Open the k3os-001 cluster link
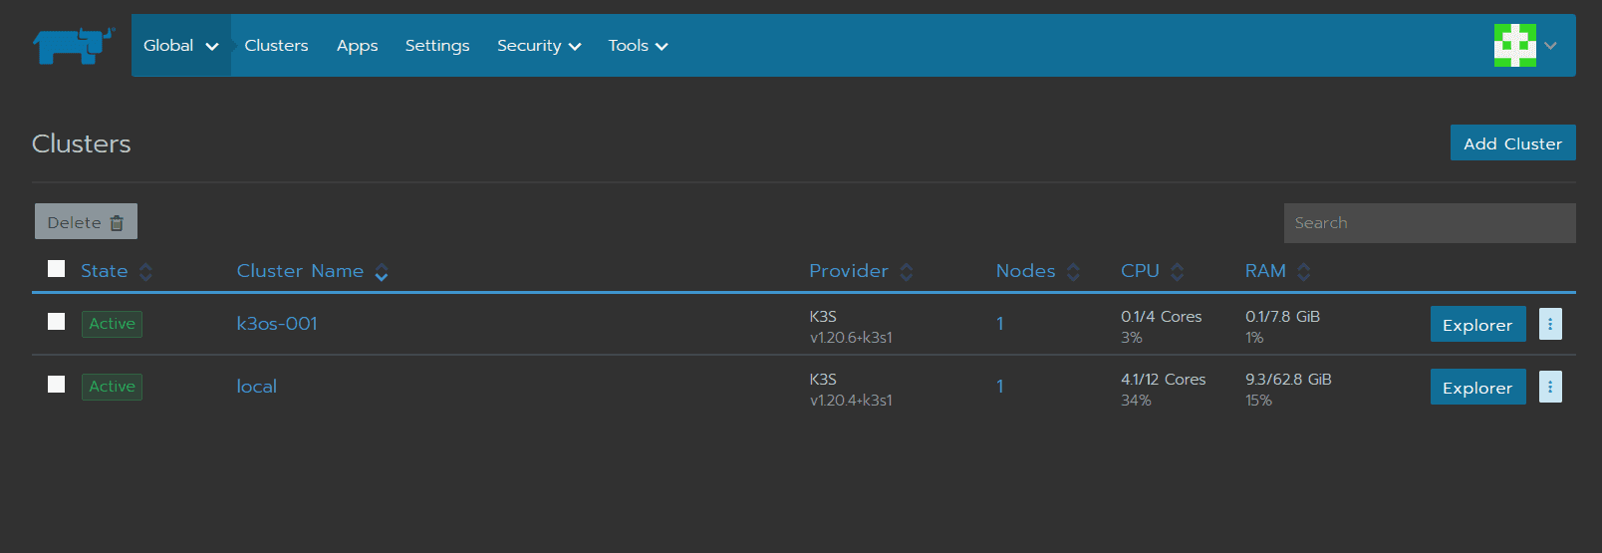 click(277, 324)
